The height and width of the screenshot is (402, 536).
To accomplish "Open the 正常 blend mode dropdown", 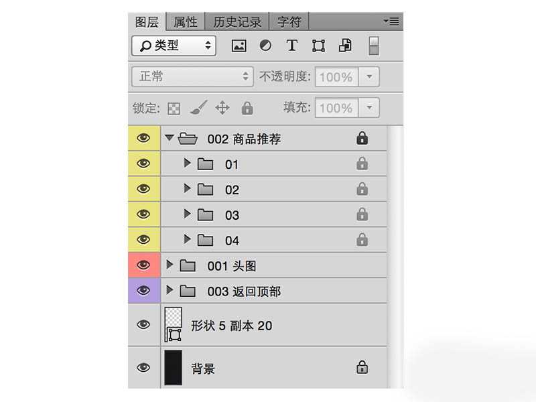I will pos(192,76).
